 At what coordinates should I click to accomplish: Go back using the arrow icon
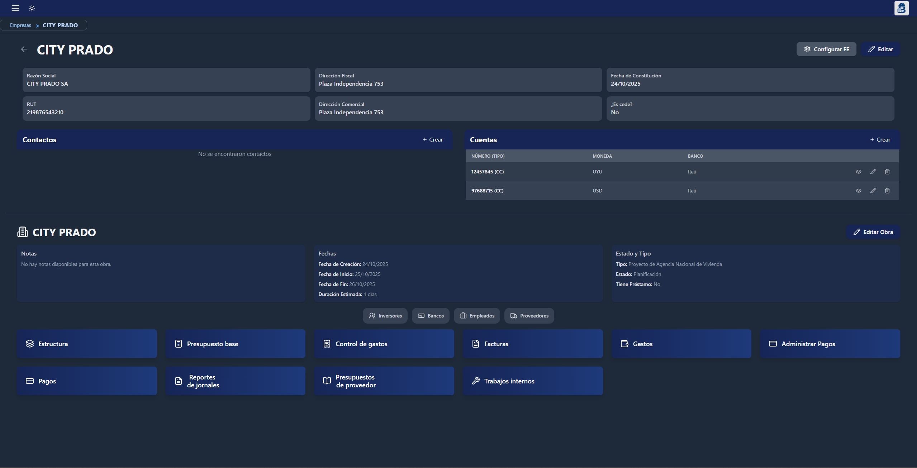tap(24, 49)
